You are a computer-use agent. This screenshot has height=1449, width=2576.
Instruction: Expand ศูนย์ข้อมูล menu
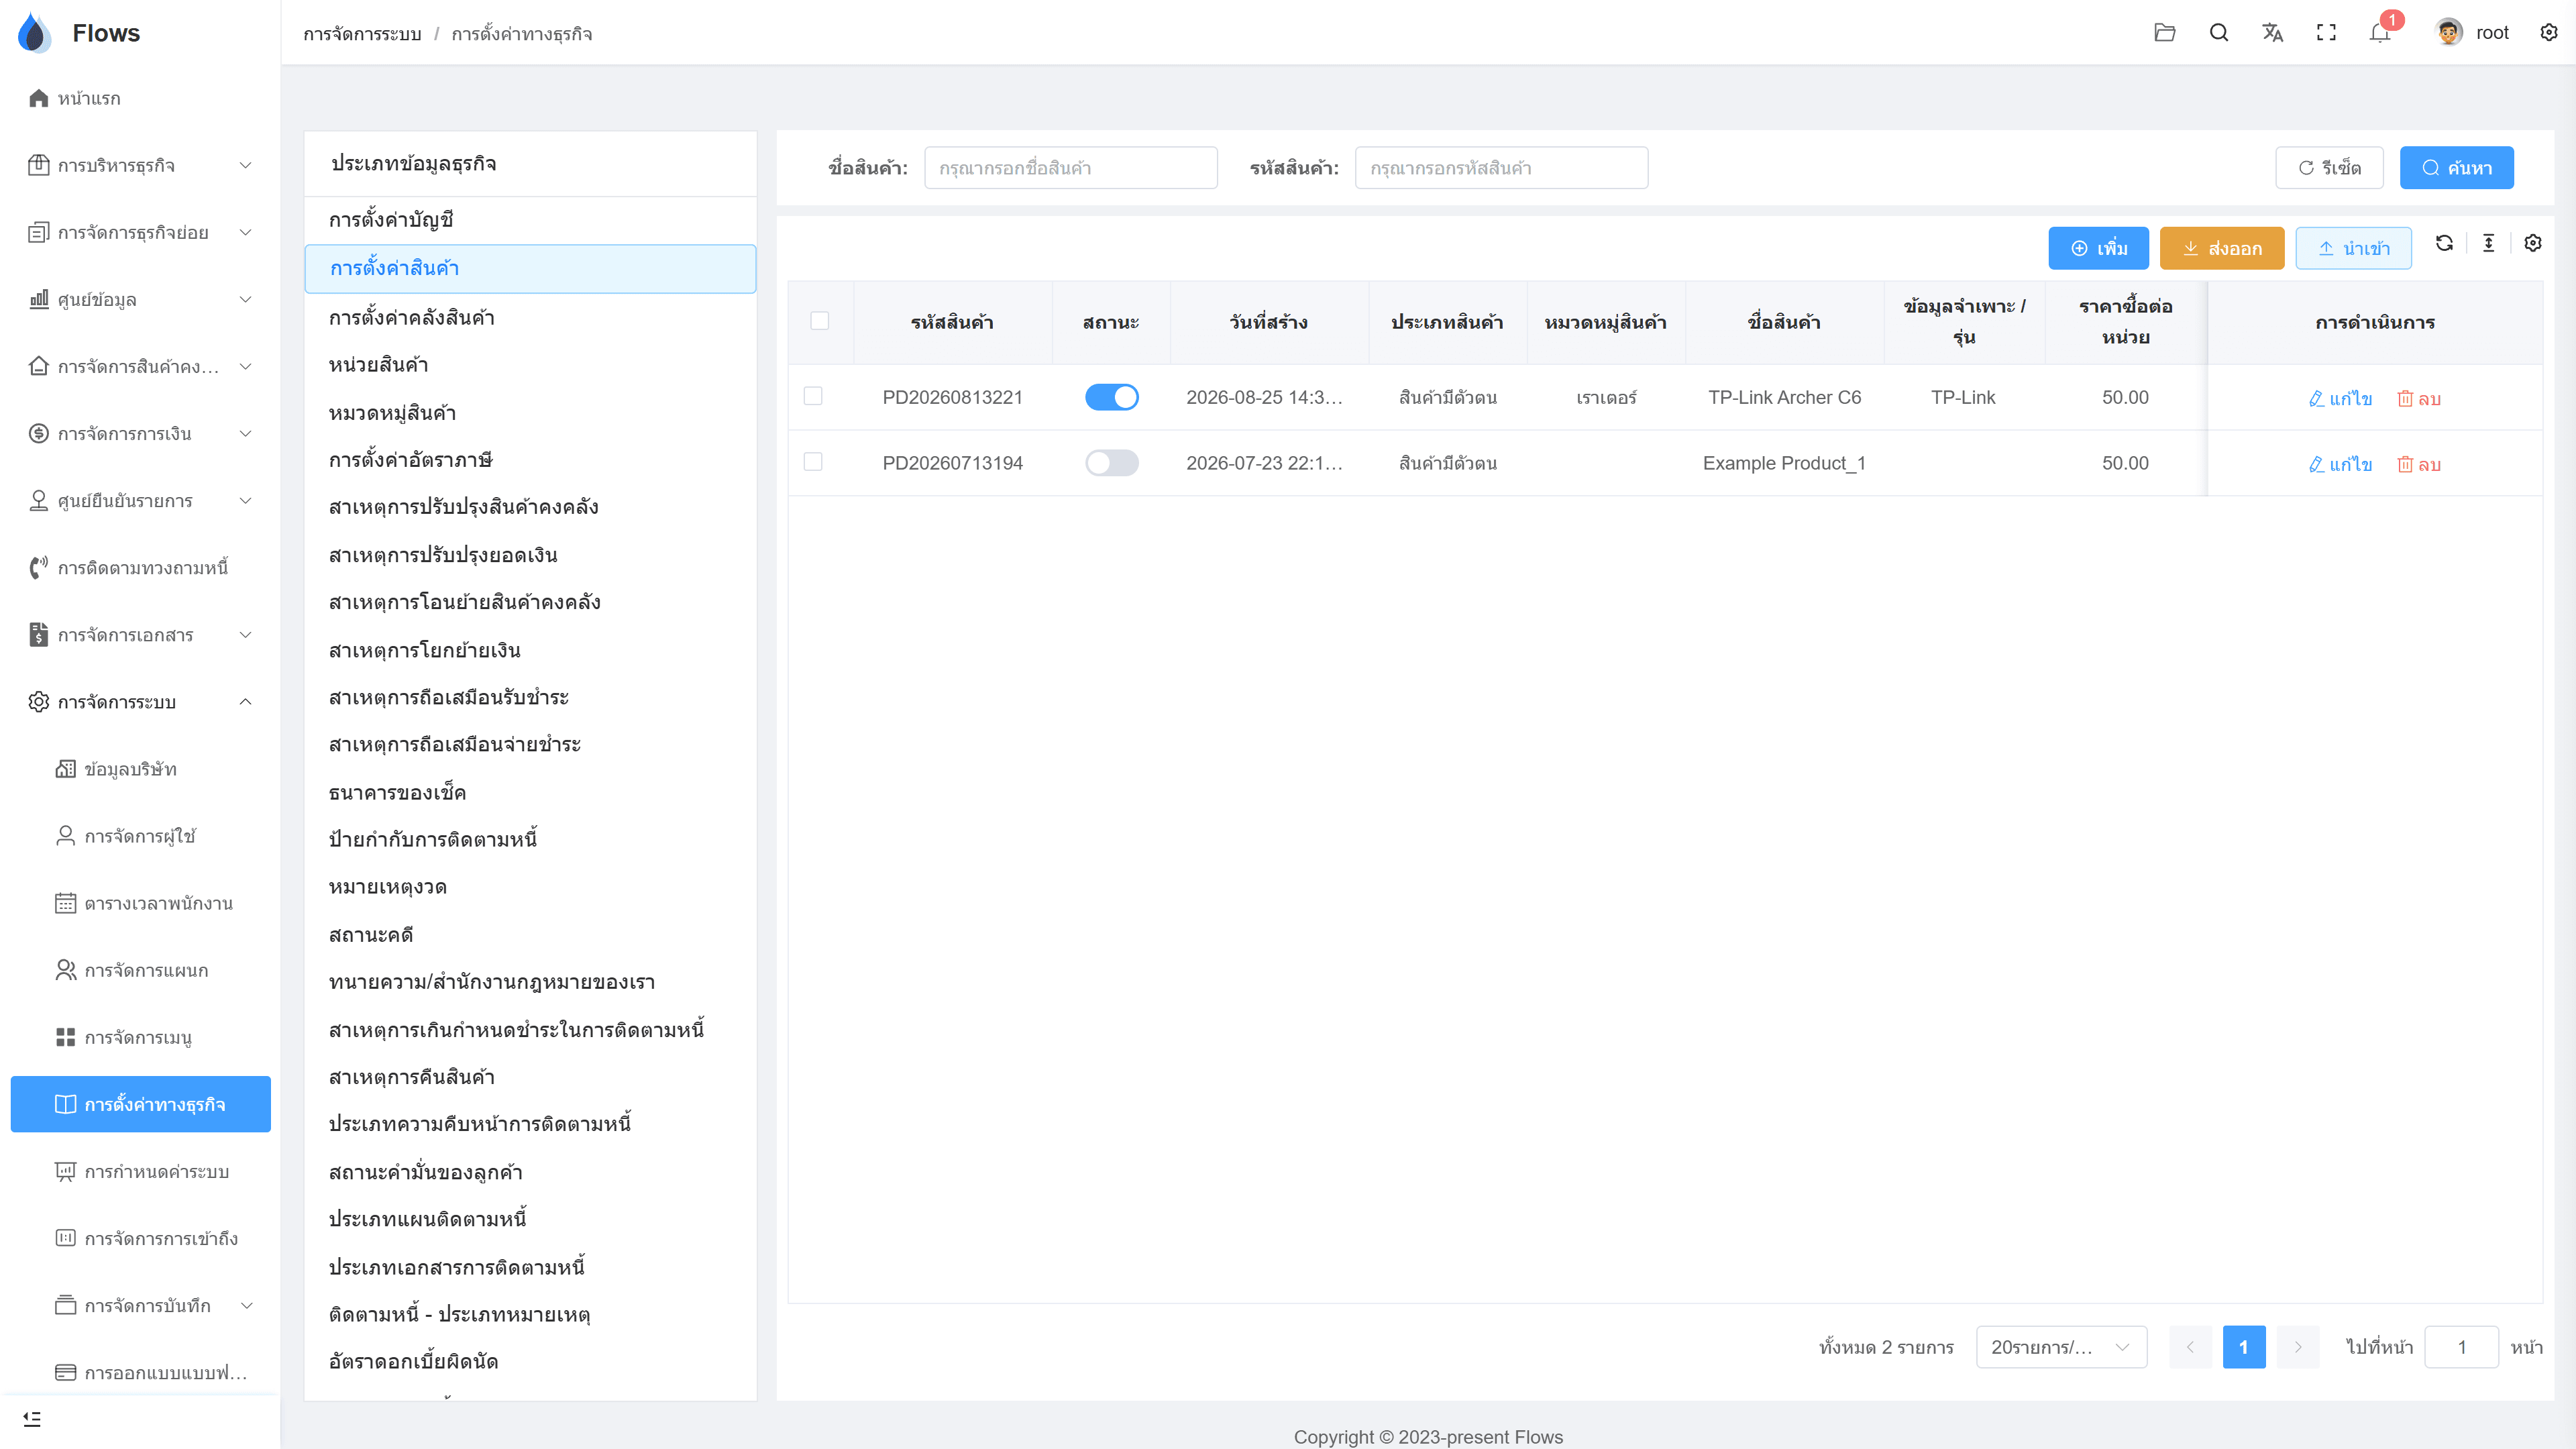coord(140,299)
